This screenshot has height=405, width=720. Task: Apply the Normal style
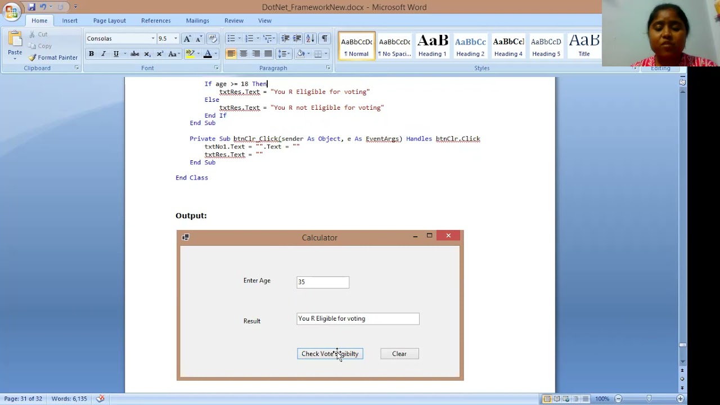[x=357, y=46]
